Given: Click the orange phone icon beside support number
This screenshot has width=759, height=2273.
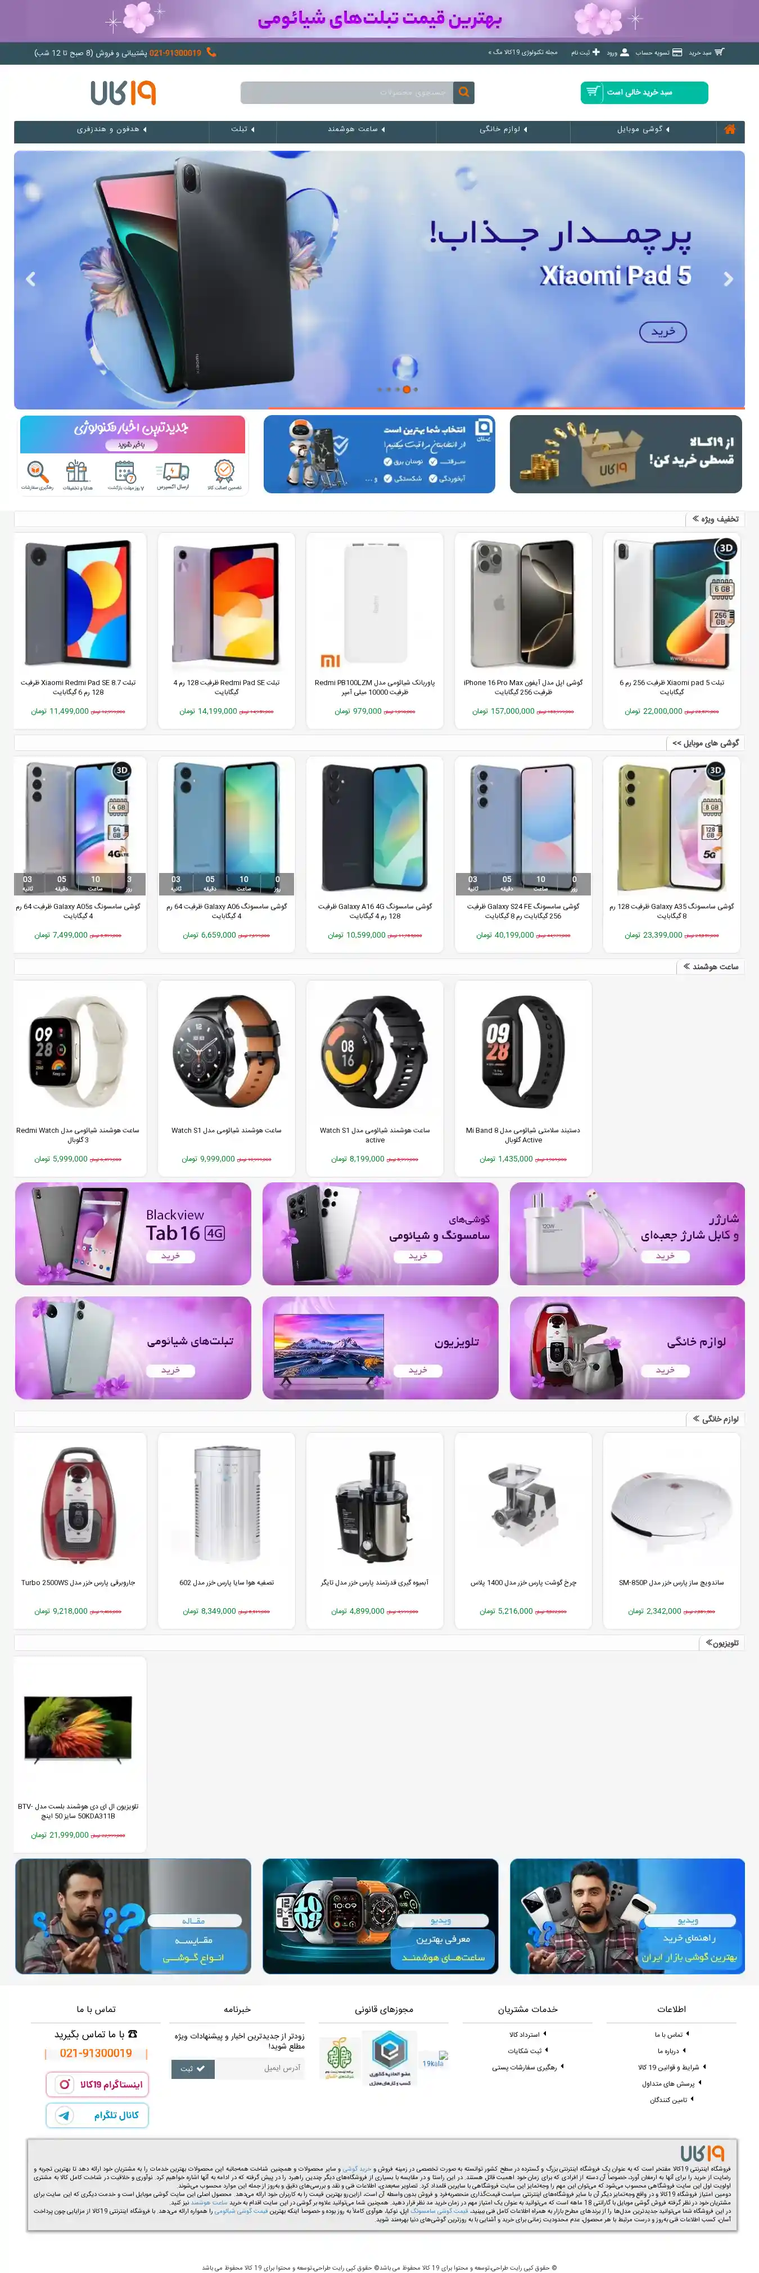Looking at the screenshot, I should [211, 52].
